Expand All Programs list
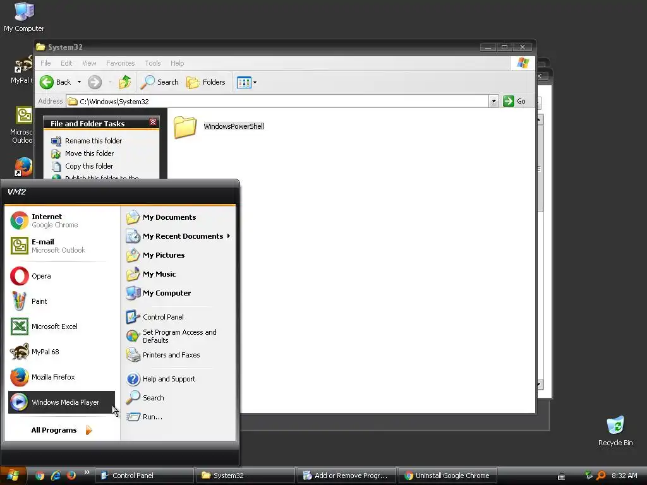 point(61,430)
